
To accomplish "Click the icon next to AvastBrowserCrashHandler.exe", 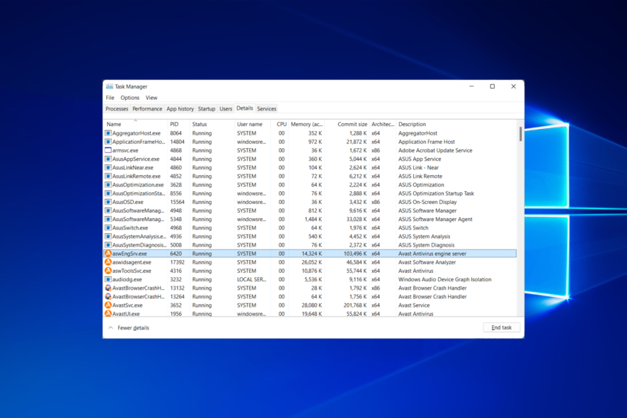I will pyautogui.click(x=108, y=288).
